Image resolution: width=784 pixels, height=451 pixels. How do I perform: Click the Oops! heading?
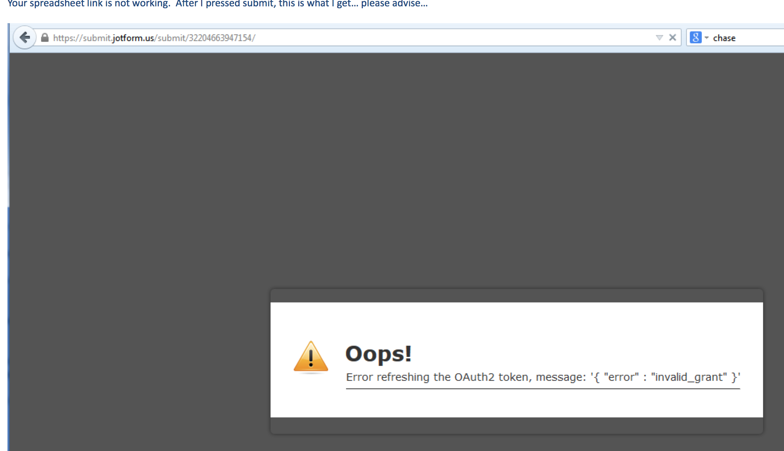point(378,354)
